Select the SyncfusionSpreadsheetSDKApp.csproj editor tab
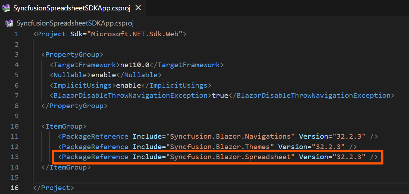 coord(73,8)
